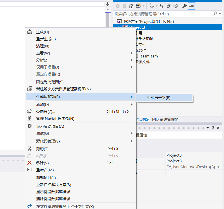The height and width of the screenshot is (209, 224).
Task: Click the solution icon beside 解决方案"Project3"
Action: point(119,21)
